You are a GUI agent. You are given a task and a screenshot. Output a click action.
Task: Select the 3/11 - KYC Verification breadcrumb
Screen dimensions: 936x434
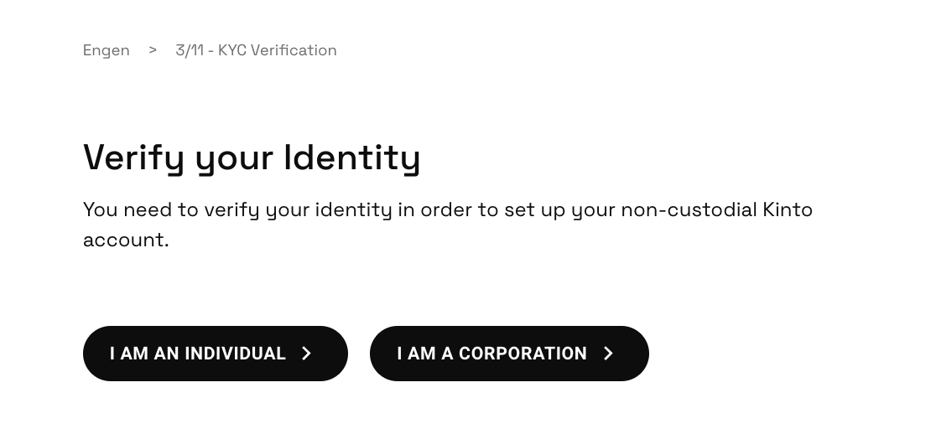pos(256,50)
